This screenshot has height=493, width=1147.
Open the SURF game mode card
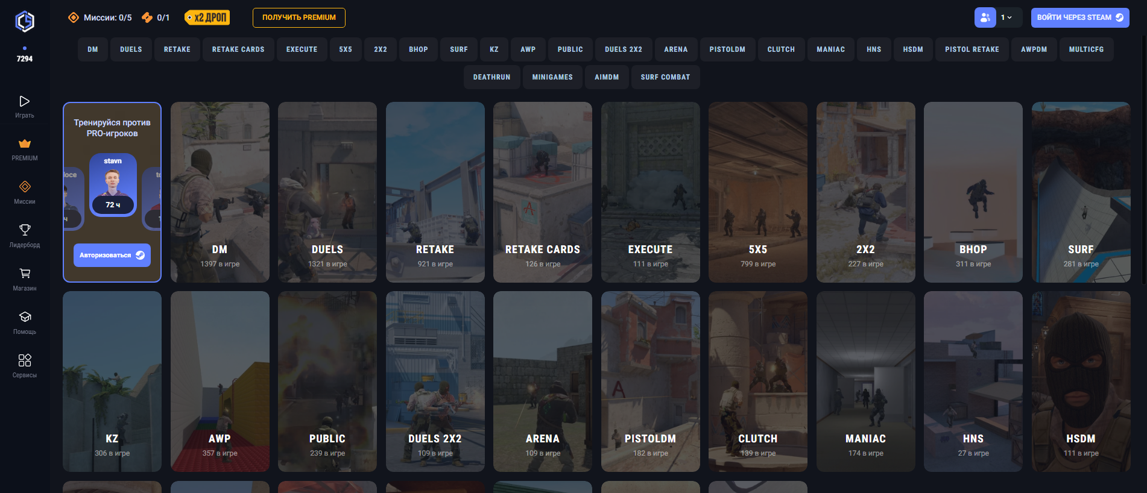1081,192
